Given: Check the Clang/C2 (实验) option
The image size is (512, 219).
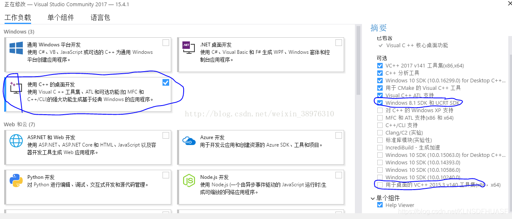Looking at the screenshot, I should 380,132.
